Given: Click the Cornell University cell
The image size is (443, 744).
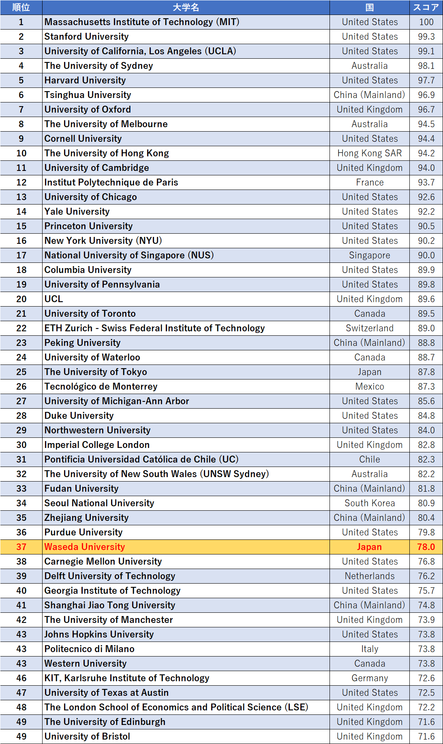Looking at the screenshot, I should [186, 139].
